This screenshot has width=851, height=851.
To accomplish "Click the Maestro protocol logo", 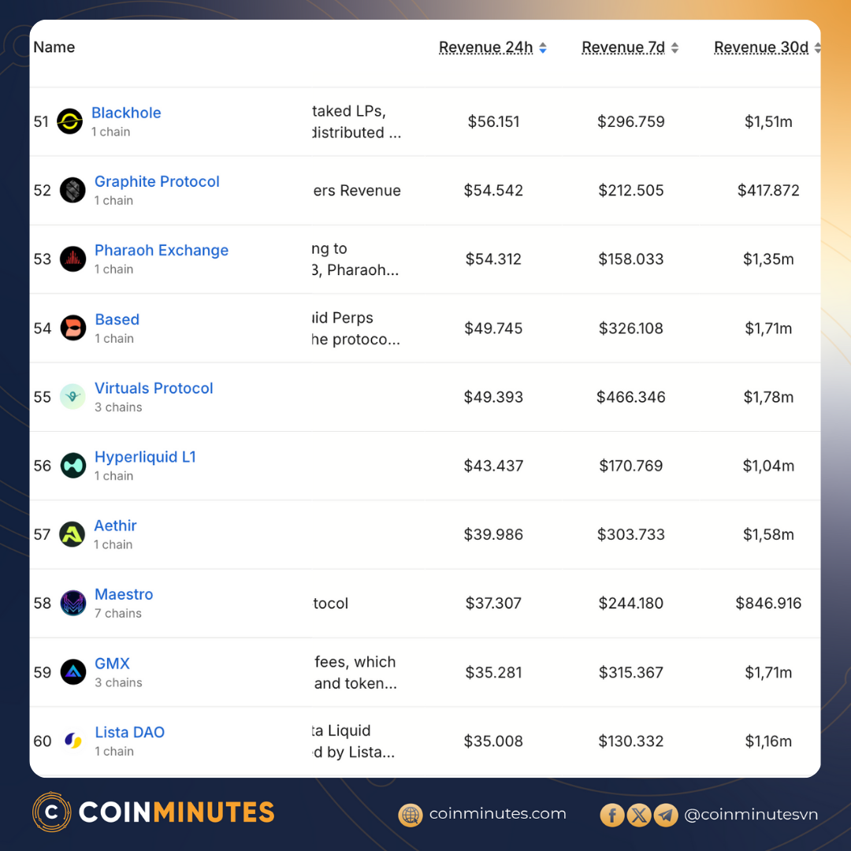I will (x=72, y=603).
